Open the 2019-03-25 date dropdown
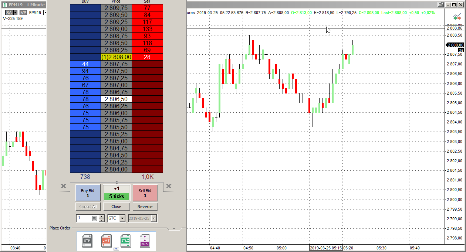The height and width of the screenshot is (252, 466). click(154, 218)
